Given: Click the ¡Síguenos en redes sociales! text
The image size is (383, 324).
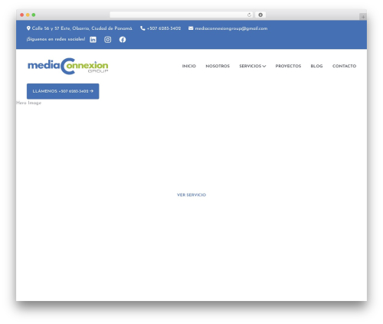Looking at the screenshot, I should [x=56, y=39].
